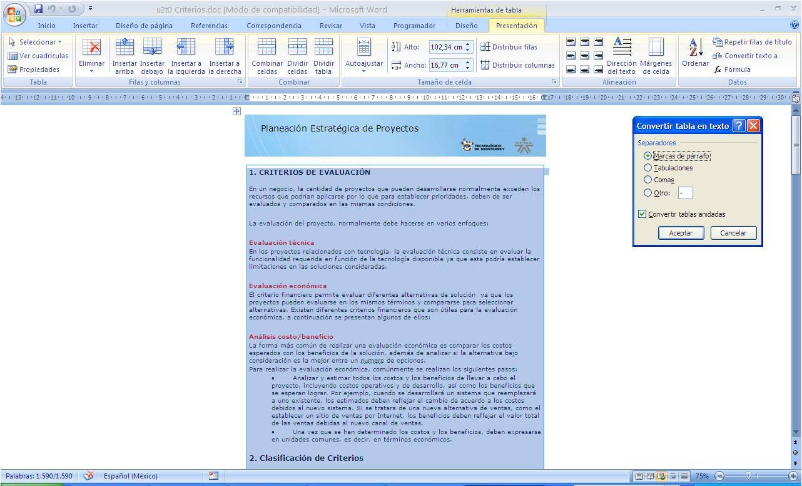Switch to the Diseño de página tab
Viewport: 802px width, 486px height.
pos(144,26)
